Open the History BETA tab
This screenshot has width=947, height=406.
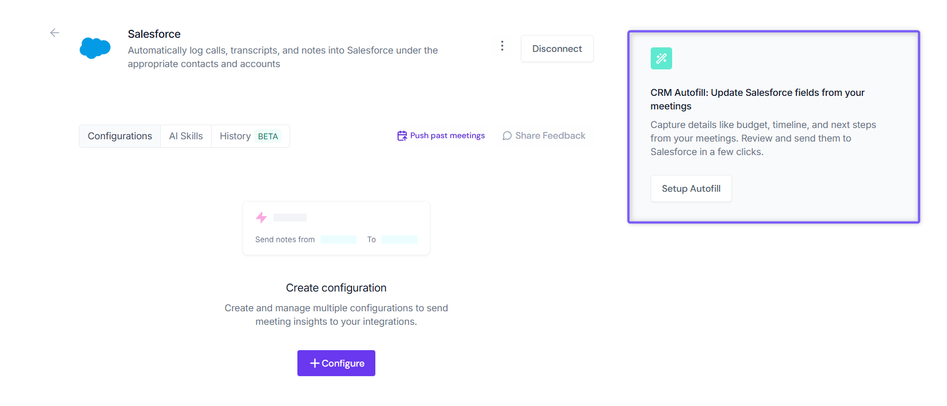pyautogui.click(x=250, y=136)
